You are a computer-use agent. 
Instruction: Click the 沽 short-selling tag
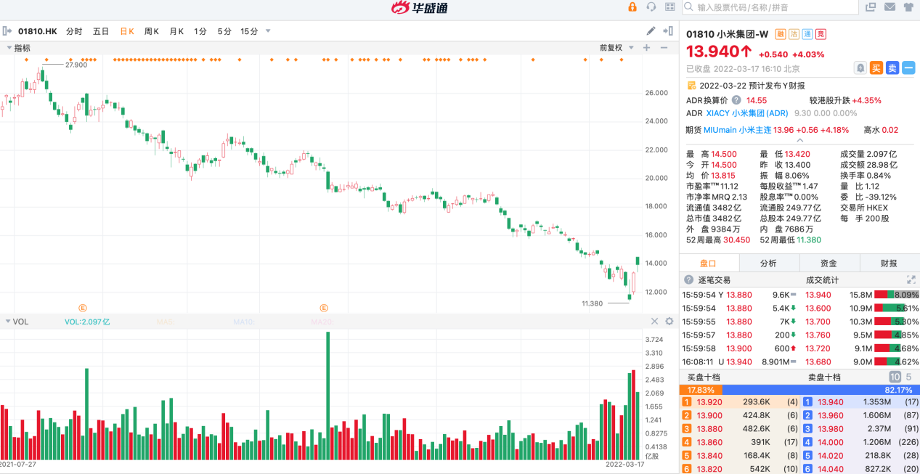pos(794,34)
